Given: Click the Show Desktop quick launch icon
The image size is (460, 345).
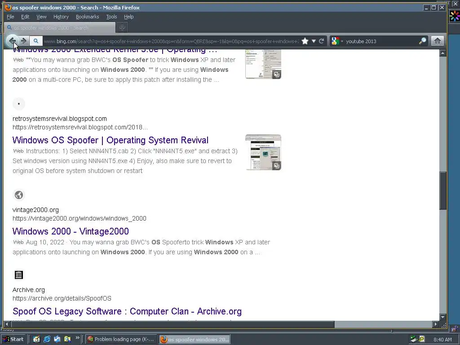Looking at the screenshot, I should [57, 340].
